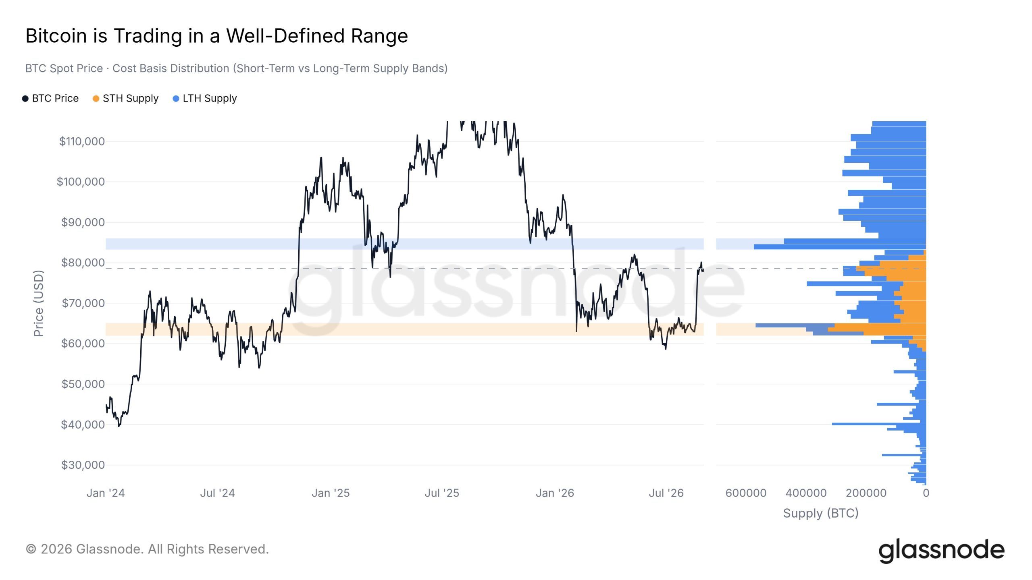Click the dark BTC Price legend dot
The image size is (1032, 580).
tap(25, 99)
